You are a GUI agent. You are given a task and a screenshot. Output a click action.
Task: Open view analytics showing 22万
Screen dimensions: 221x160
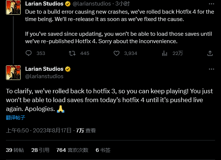[x=164, y=53]
